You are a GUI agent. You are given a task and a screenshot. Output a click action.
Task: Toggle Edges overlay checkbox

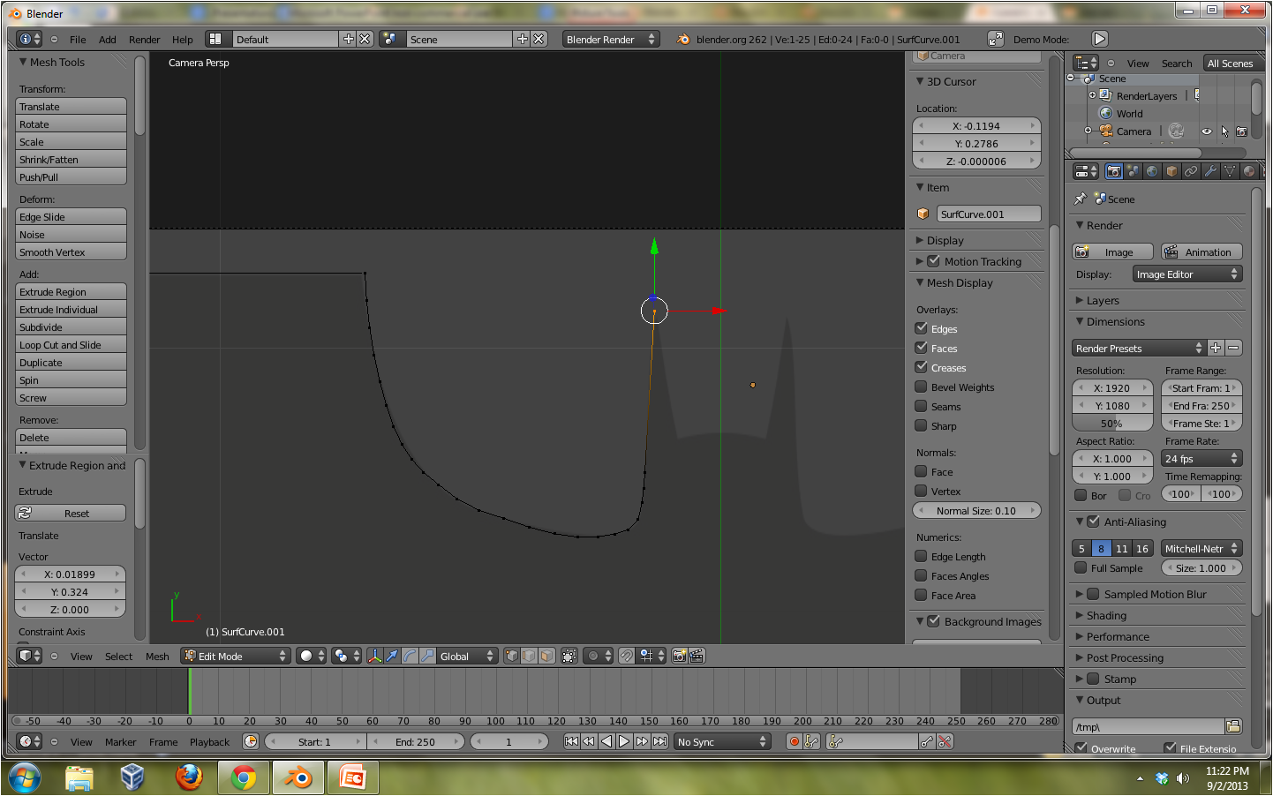click(x=921, y=328)
